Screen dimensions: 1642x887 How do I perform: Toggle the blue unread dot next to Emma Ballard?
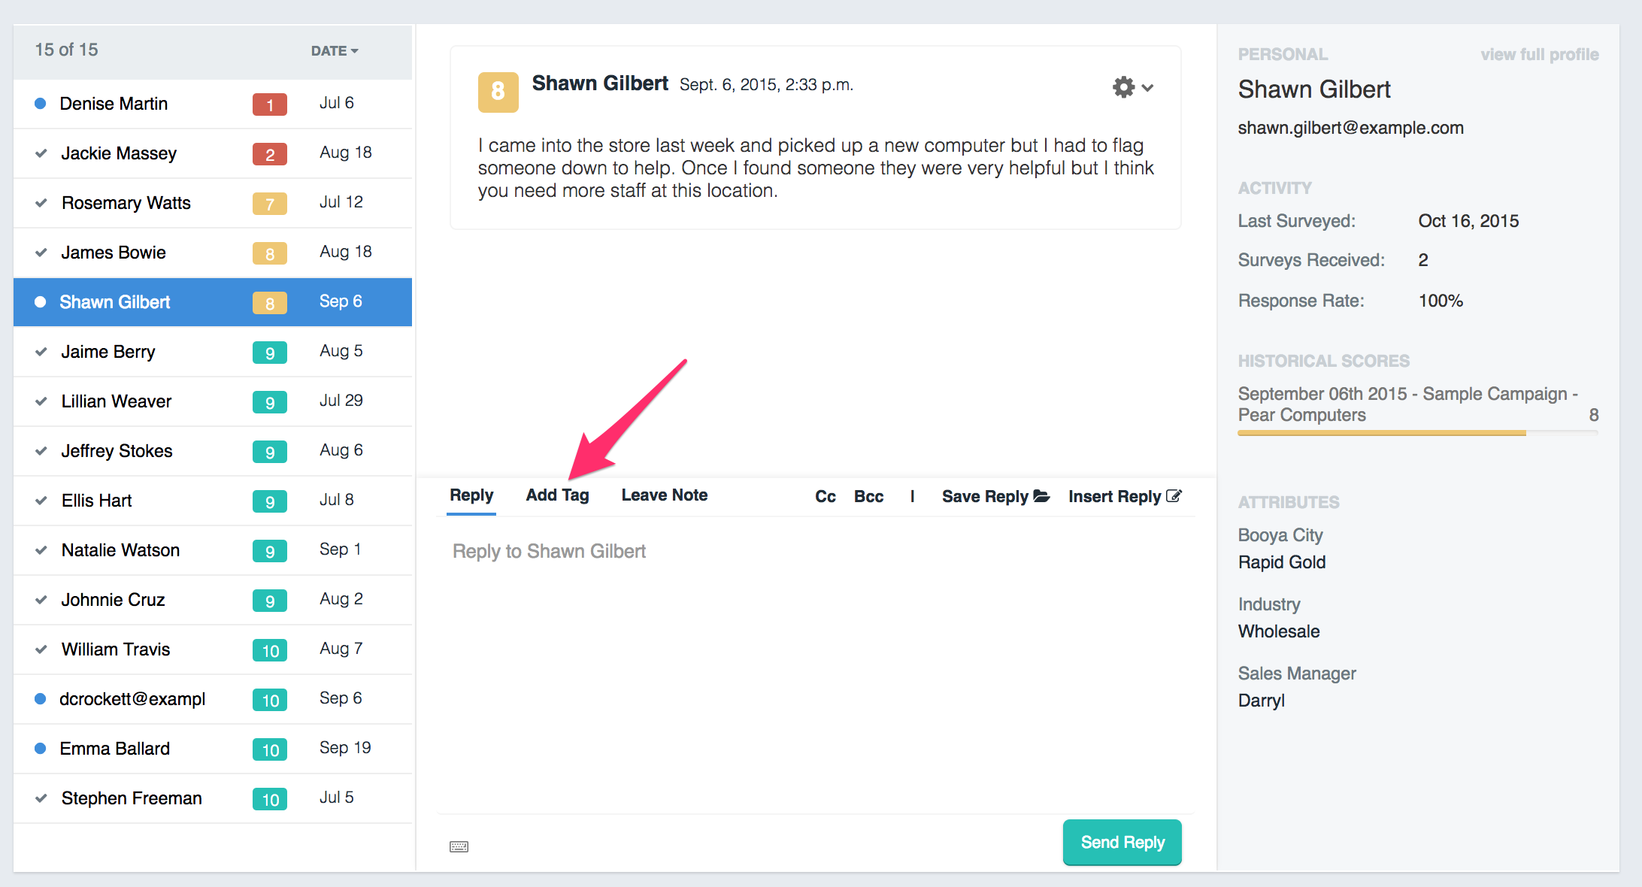(41, 749)
